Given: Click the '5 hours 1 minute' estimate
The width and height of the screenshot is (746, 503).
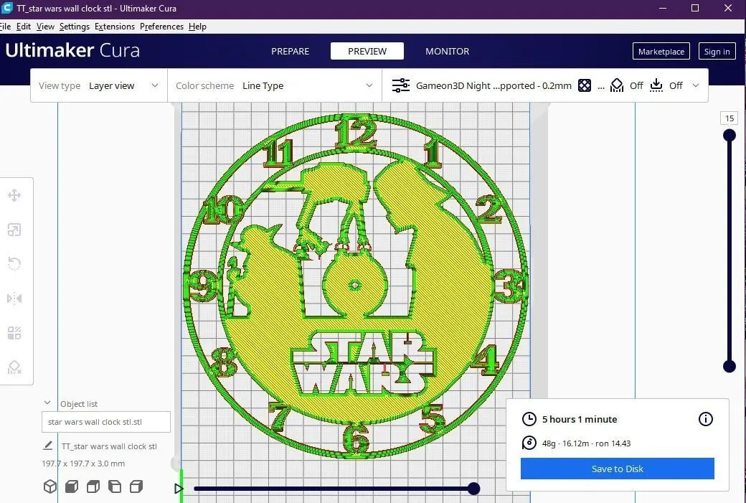Looking at the screenshot, I should 580,419.
